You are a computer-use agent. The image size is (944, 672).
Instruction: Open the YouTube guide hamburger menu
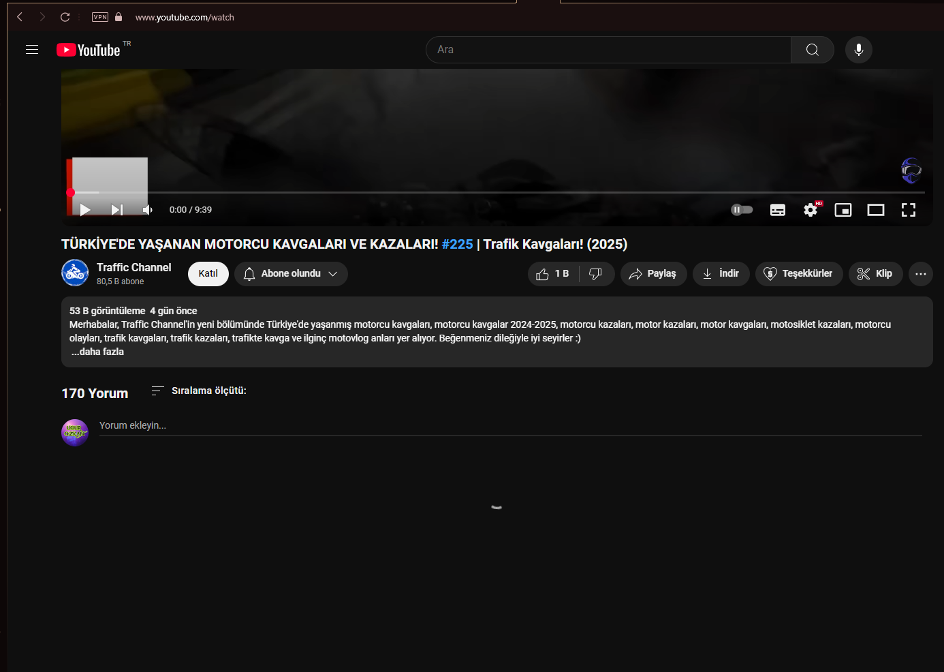click(x=32, y=50)
